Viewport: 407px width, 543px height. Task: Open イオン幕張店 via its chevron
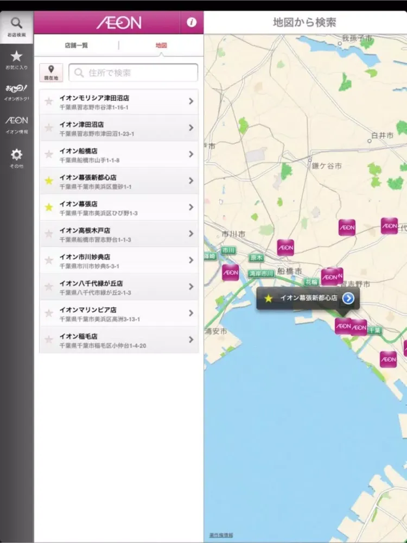(191, 207)
